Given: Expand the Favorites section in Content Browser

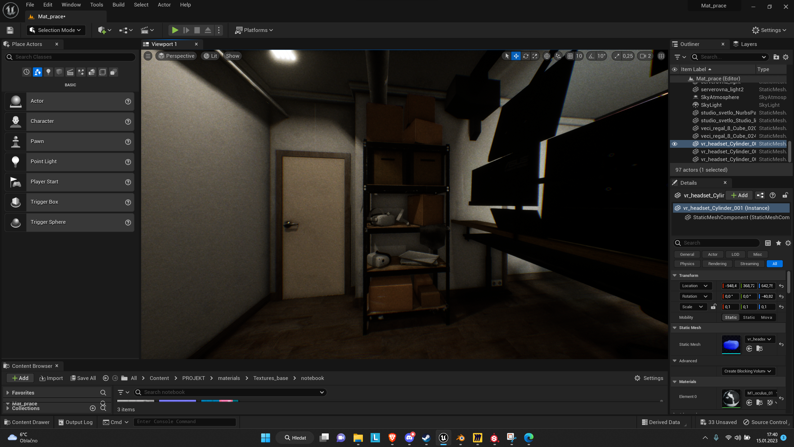Looking at the screenshot, I should pos(8,393).
